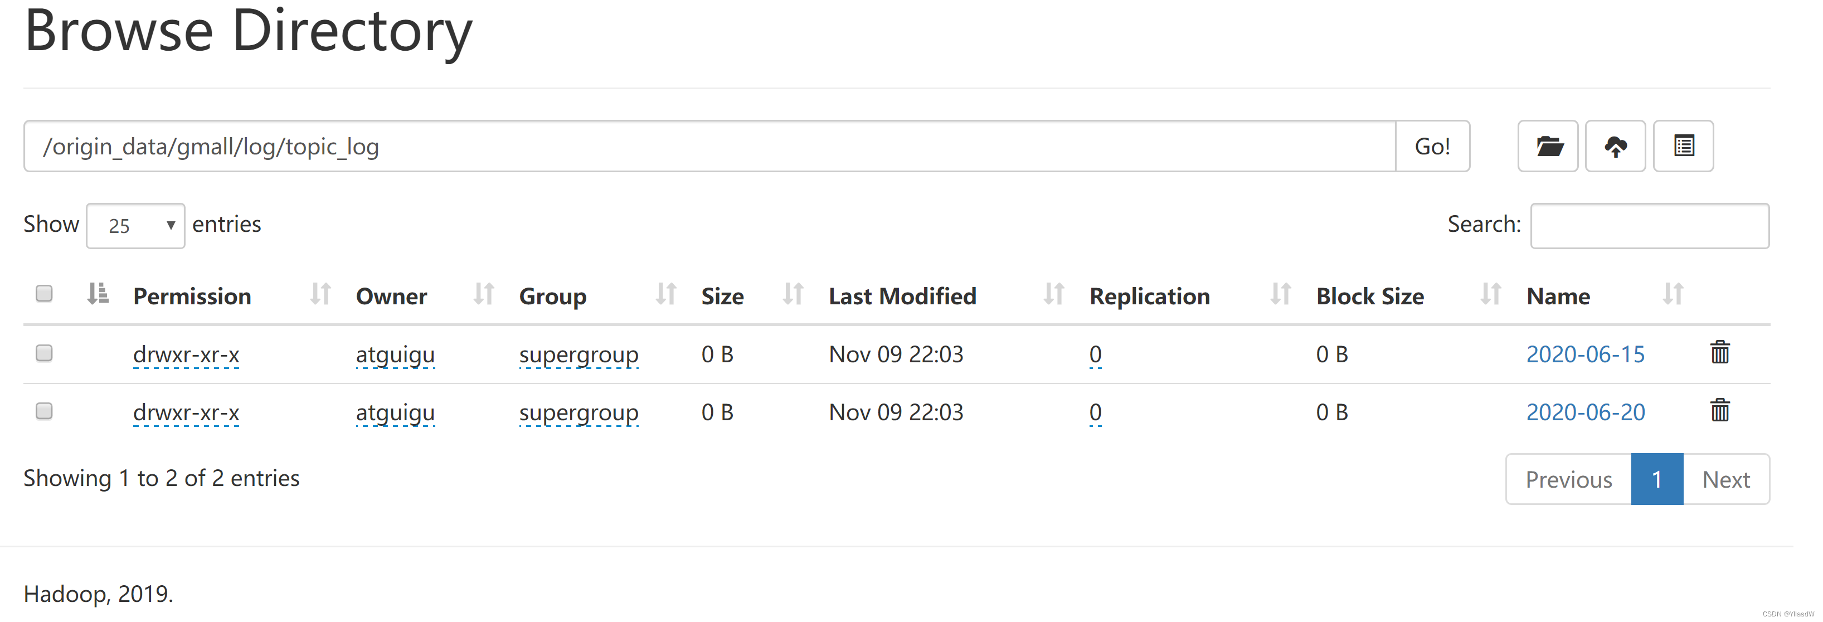The height and width of the screenshot is (622, 1823).
Task: Open the drwxr-xr-x permission of 2020-06-15
Action: click(186, 354)
